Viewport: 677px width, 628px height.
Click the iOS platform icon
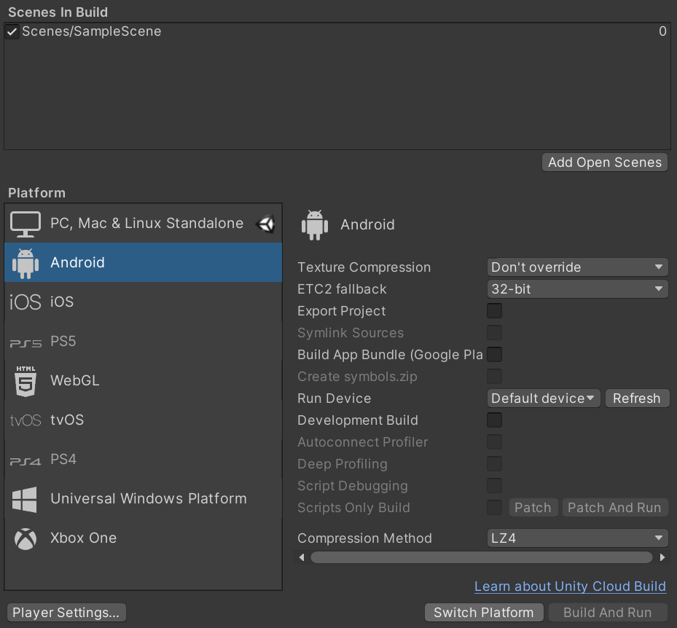26,302
